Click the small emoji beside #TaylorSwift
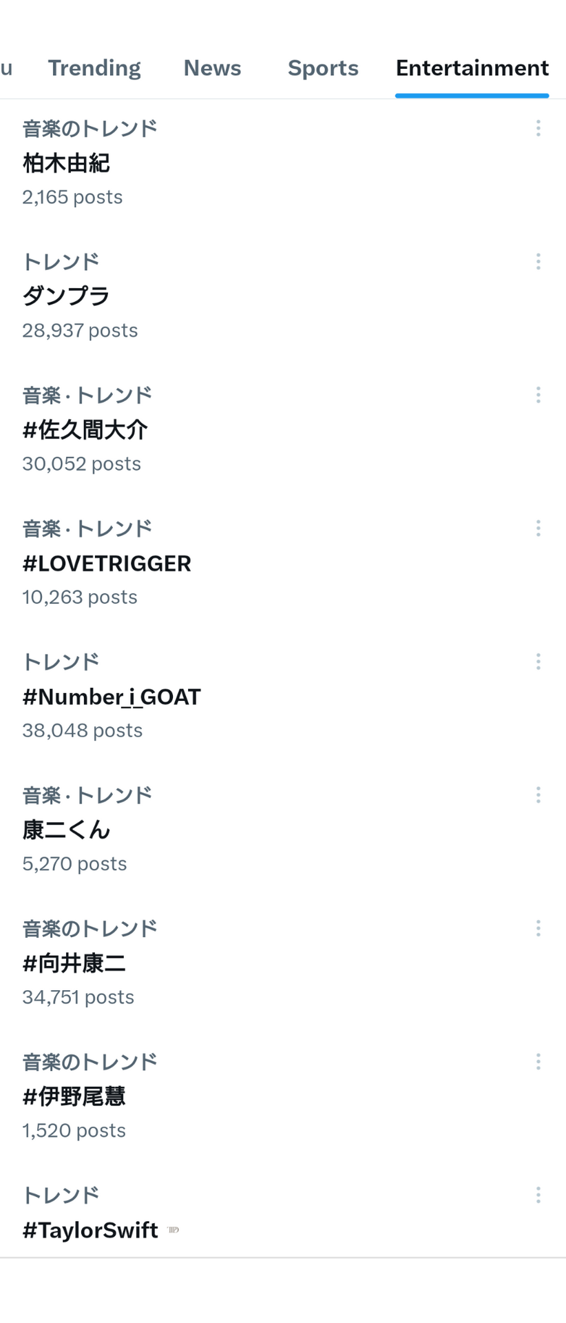Image resolution: width=566 pixels, height=1323 pixels. pyautogui.click(x=174, y=1230)
